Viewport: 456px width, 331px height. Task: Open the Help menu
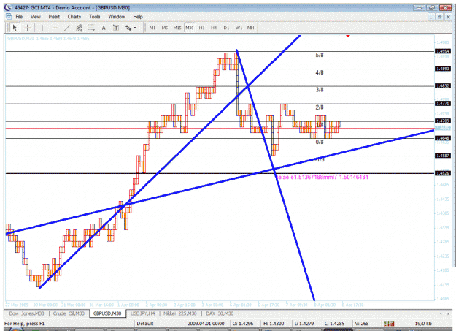[x=138, y=17]
